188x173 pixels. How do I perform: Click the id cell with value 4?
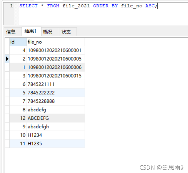(x=18, y=50)
